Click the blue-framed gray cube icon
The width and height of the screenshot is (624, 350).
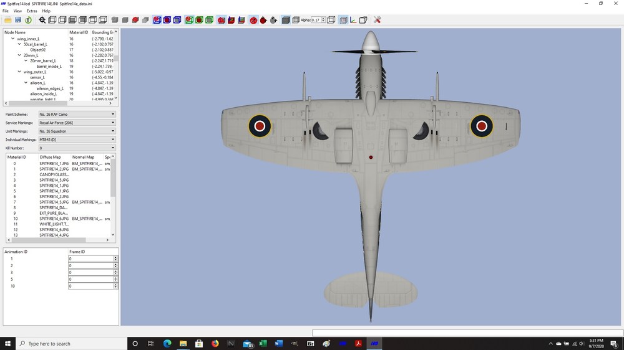click(177, 20)
